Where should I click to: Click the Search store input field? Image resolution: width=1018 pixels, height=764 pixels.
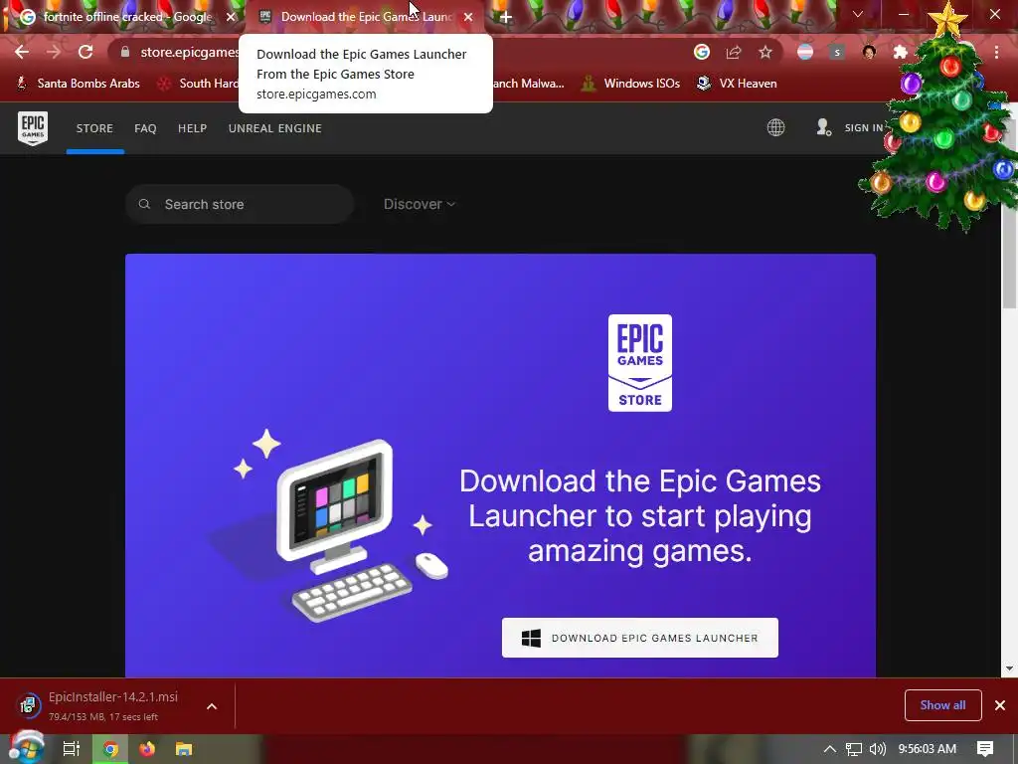240,204
